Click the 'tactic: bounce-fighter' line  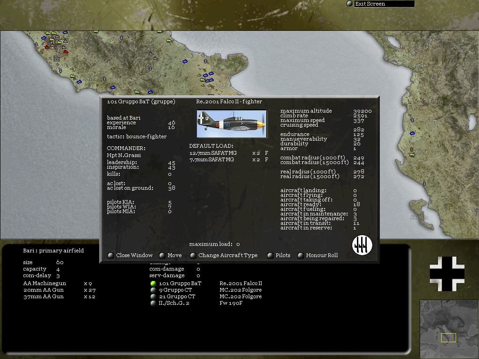tap(137, 136)
